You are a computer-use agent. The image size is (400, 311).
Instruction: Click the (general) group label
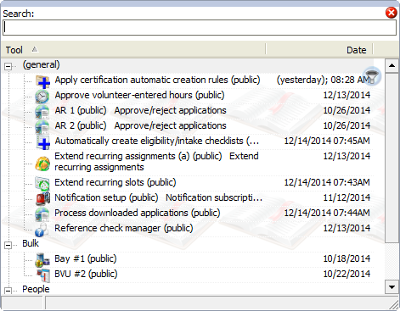(x=42, y=64)
